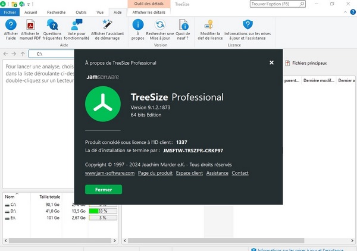This screenshot has width=357, height=251.
Task: Click the blue help question icon top right
Action: point(353,12)
